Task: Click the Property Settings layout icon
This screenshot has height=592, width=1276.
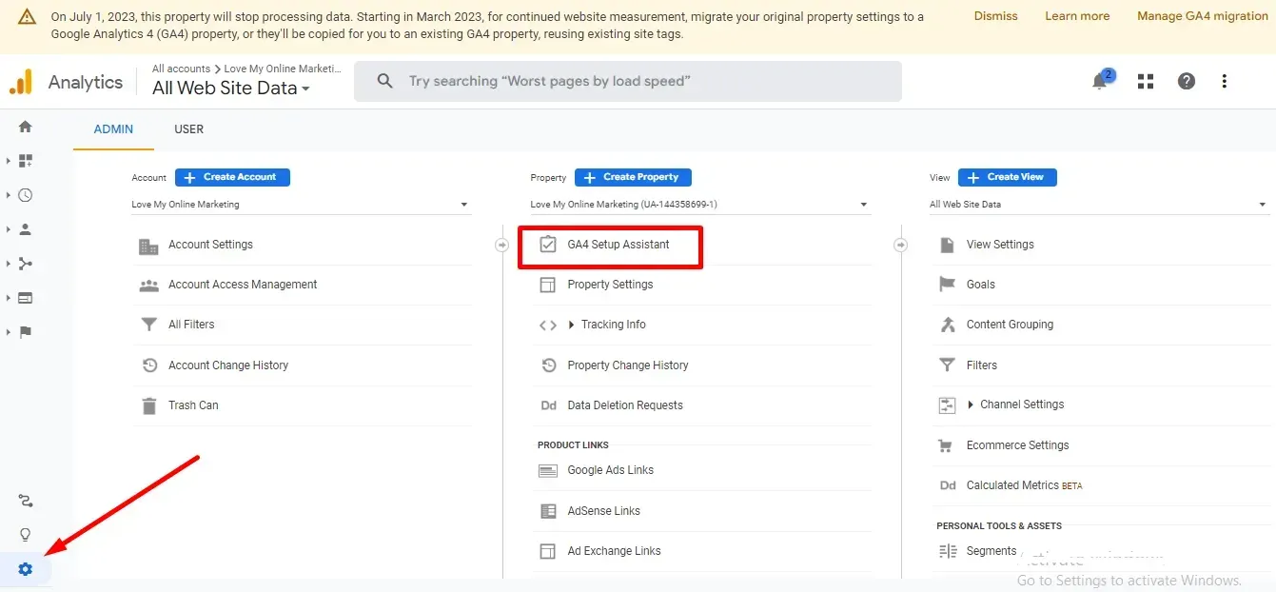Action: [547, 285]
